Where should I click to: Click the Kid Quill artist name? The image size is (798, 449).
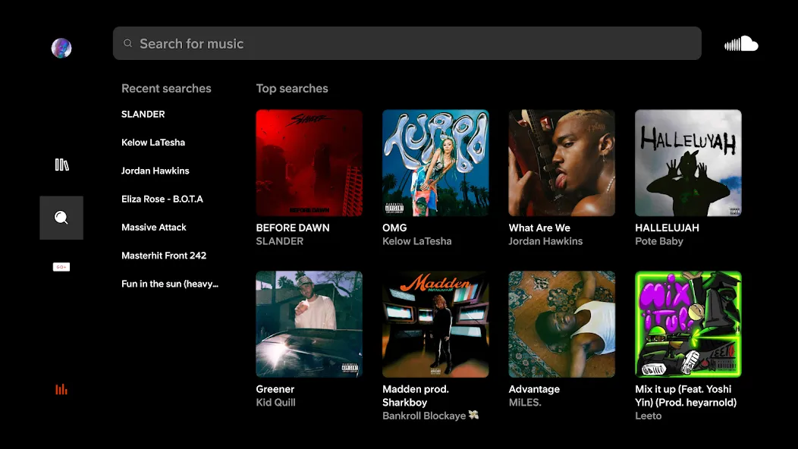[x=276, y=403]
